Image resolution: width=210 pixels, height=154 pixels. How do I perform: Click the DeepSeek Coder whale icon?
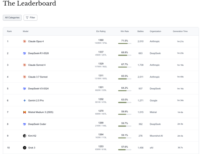click(x=25, y=124)
